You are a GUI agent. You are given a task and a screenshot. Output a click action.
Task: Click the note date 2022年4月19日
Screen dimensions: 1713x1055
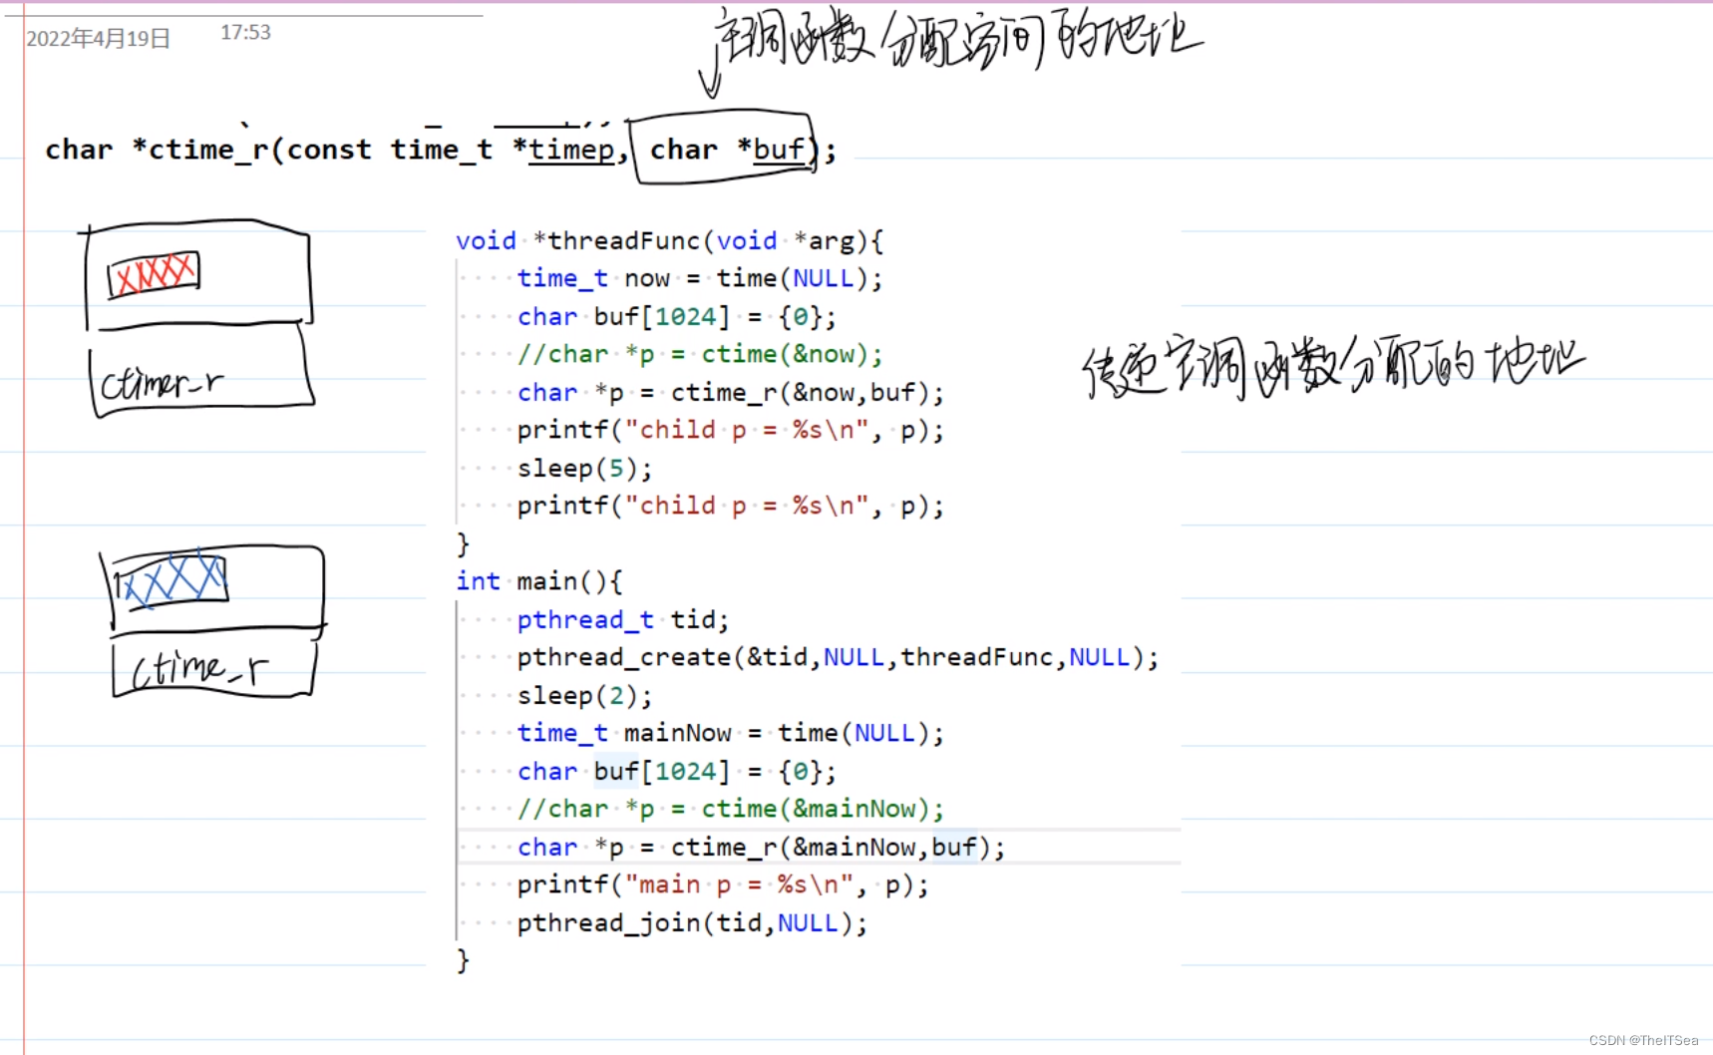pos(98,38)
